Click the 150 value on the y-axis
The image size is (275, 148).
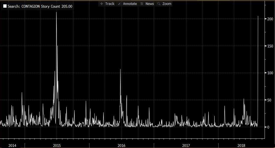coord(270,46)
